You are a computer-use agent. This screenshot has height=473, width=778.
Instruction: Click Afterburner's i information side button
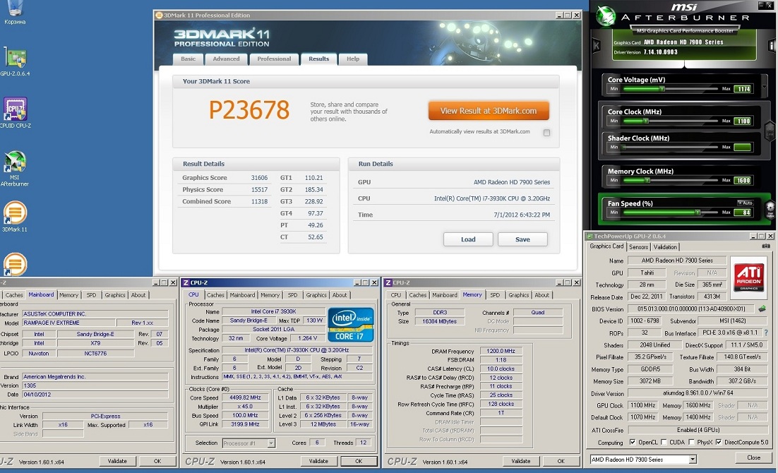[x=772, y=46]
